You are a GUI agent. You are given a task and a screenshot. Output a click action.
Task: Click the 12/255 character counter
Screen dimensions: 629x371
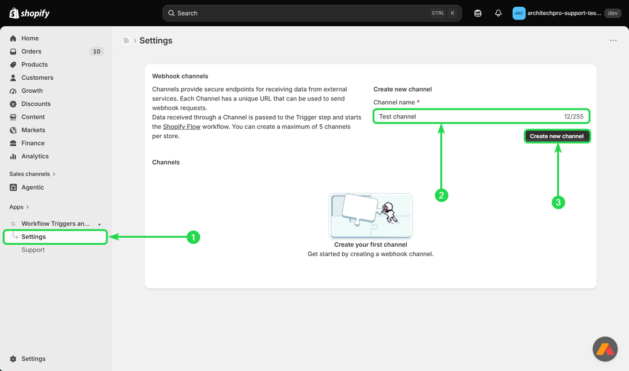pyautogui.click(x=573, y=116)
